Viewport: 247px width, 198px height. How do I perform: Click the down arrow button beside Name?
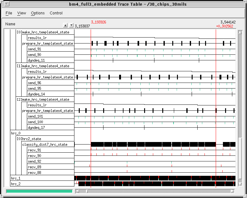point(71,25)
